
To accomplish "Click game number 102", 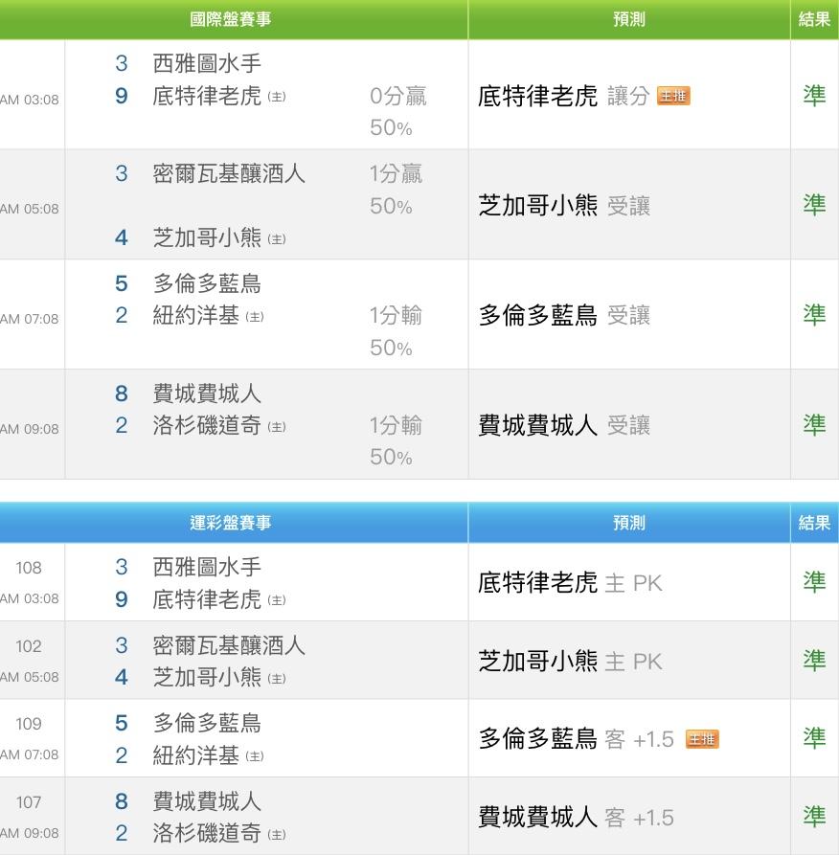I will point(29,646).
